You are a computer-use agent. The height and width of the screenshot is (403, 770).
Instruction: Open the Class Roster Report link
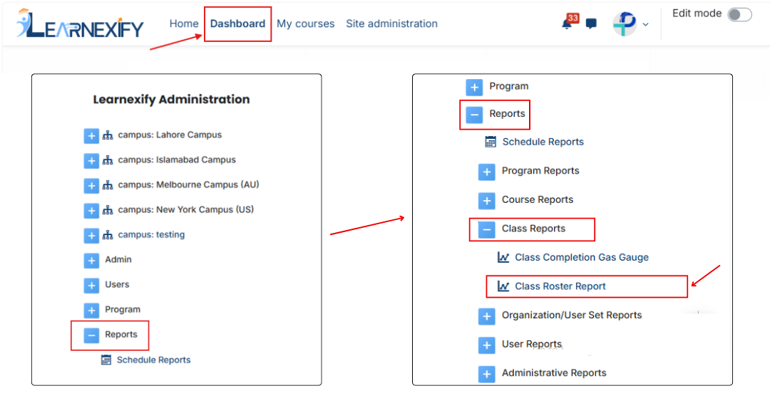coord(560,286)
